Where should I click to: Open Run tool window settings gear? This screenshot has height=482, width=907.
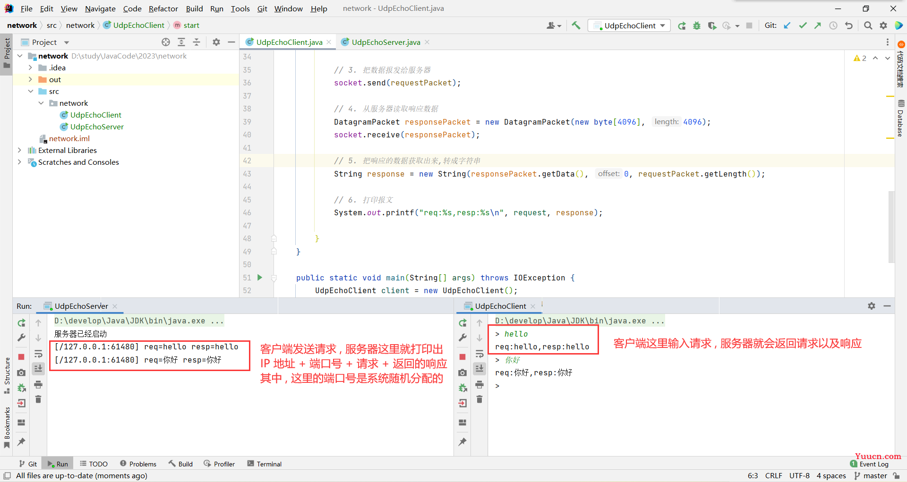[872, 306]
